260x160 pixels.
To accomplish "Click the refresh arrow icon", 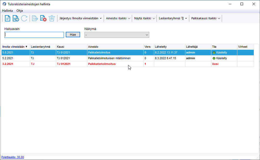I will click(x=24, y=18).
